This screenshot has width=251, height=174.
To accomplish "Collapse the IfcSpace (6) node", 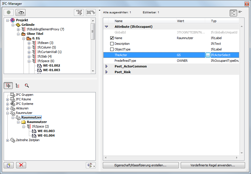I will coord(29,61).
